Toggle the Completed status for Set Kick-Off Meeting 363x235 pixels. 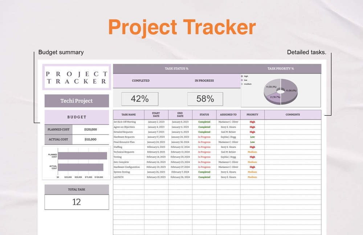pos(204,122)
